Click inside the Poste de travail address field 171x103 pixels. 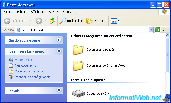(84, 30)
